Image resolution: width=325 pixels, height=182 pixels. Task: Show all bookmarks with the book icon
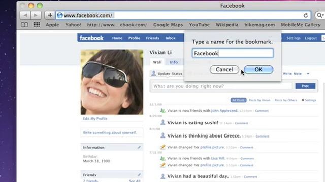point(24,25)
